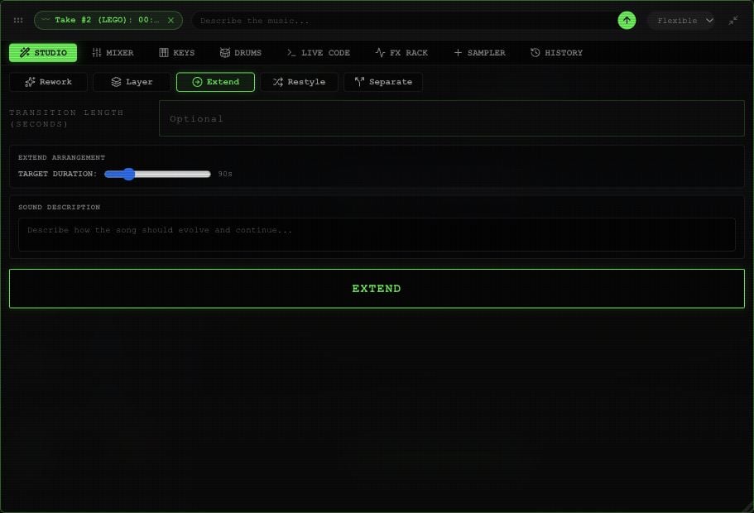
Task: Select the Separate mode
Action: (x=383, y=82)
